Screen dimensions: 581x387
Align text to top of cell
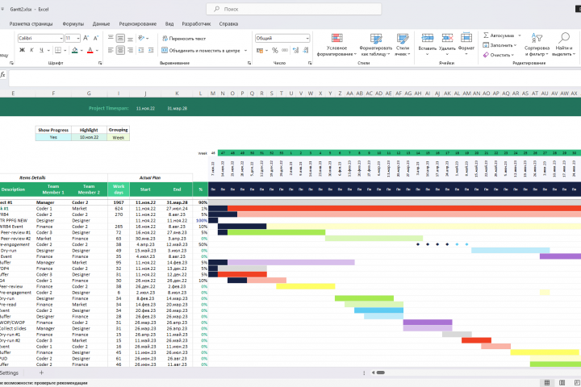(111, 38)
